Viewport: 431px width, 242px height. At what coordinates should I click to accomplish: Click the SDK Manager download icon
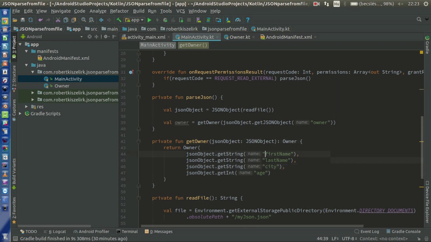click(x=228, y=20)
